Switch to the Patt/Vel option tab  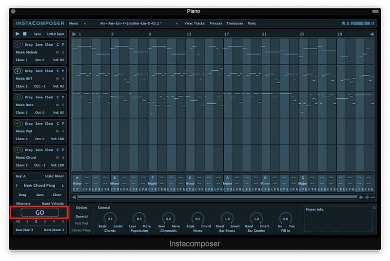point(81,224)
